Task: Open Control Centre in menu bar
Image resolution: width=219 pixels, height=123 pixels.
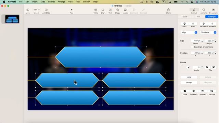Action: (x=192, y=2)
